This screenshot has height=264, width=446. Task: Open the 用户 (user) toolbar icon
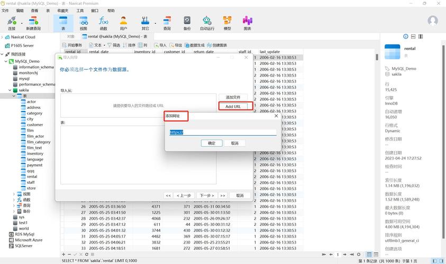click(x=123, y=23)
